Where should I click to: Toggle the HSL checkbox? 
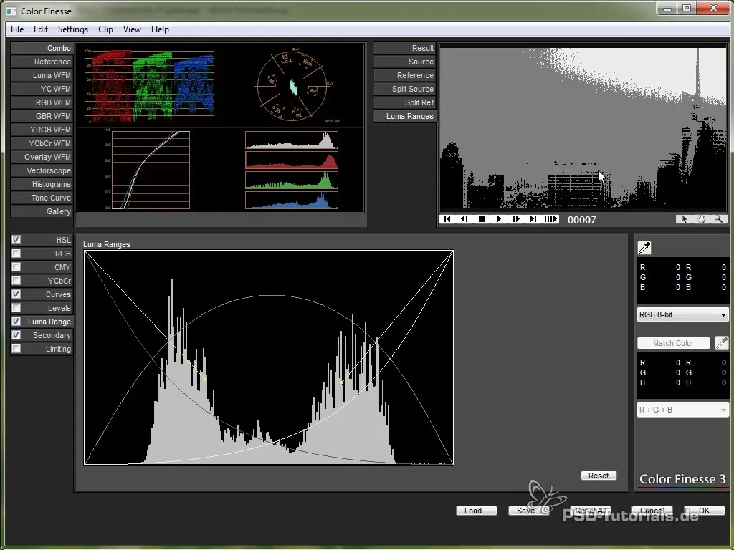click(16, 239)
